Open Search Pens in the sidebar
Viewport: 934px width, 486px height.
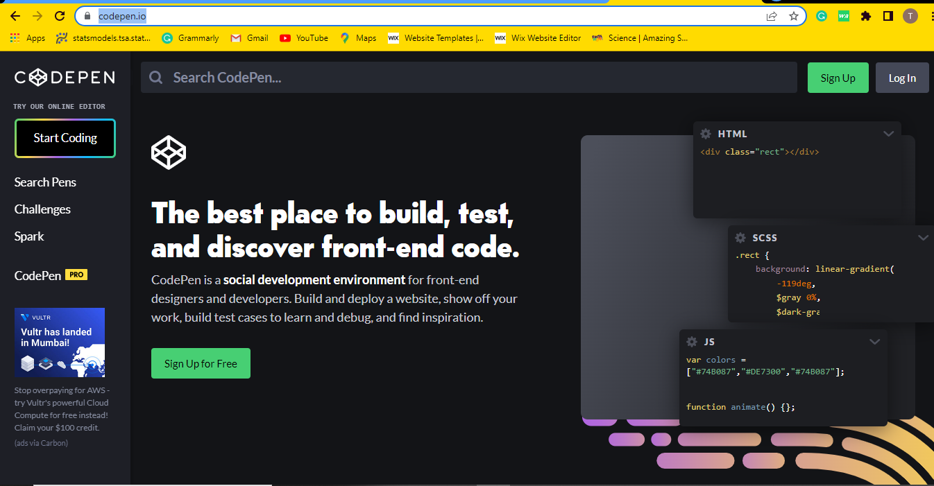[45, 182]
